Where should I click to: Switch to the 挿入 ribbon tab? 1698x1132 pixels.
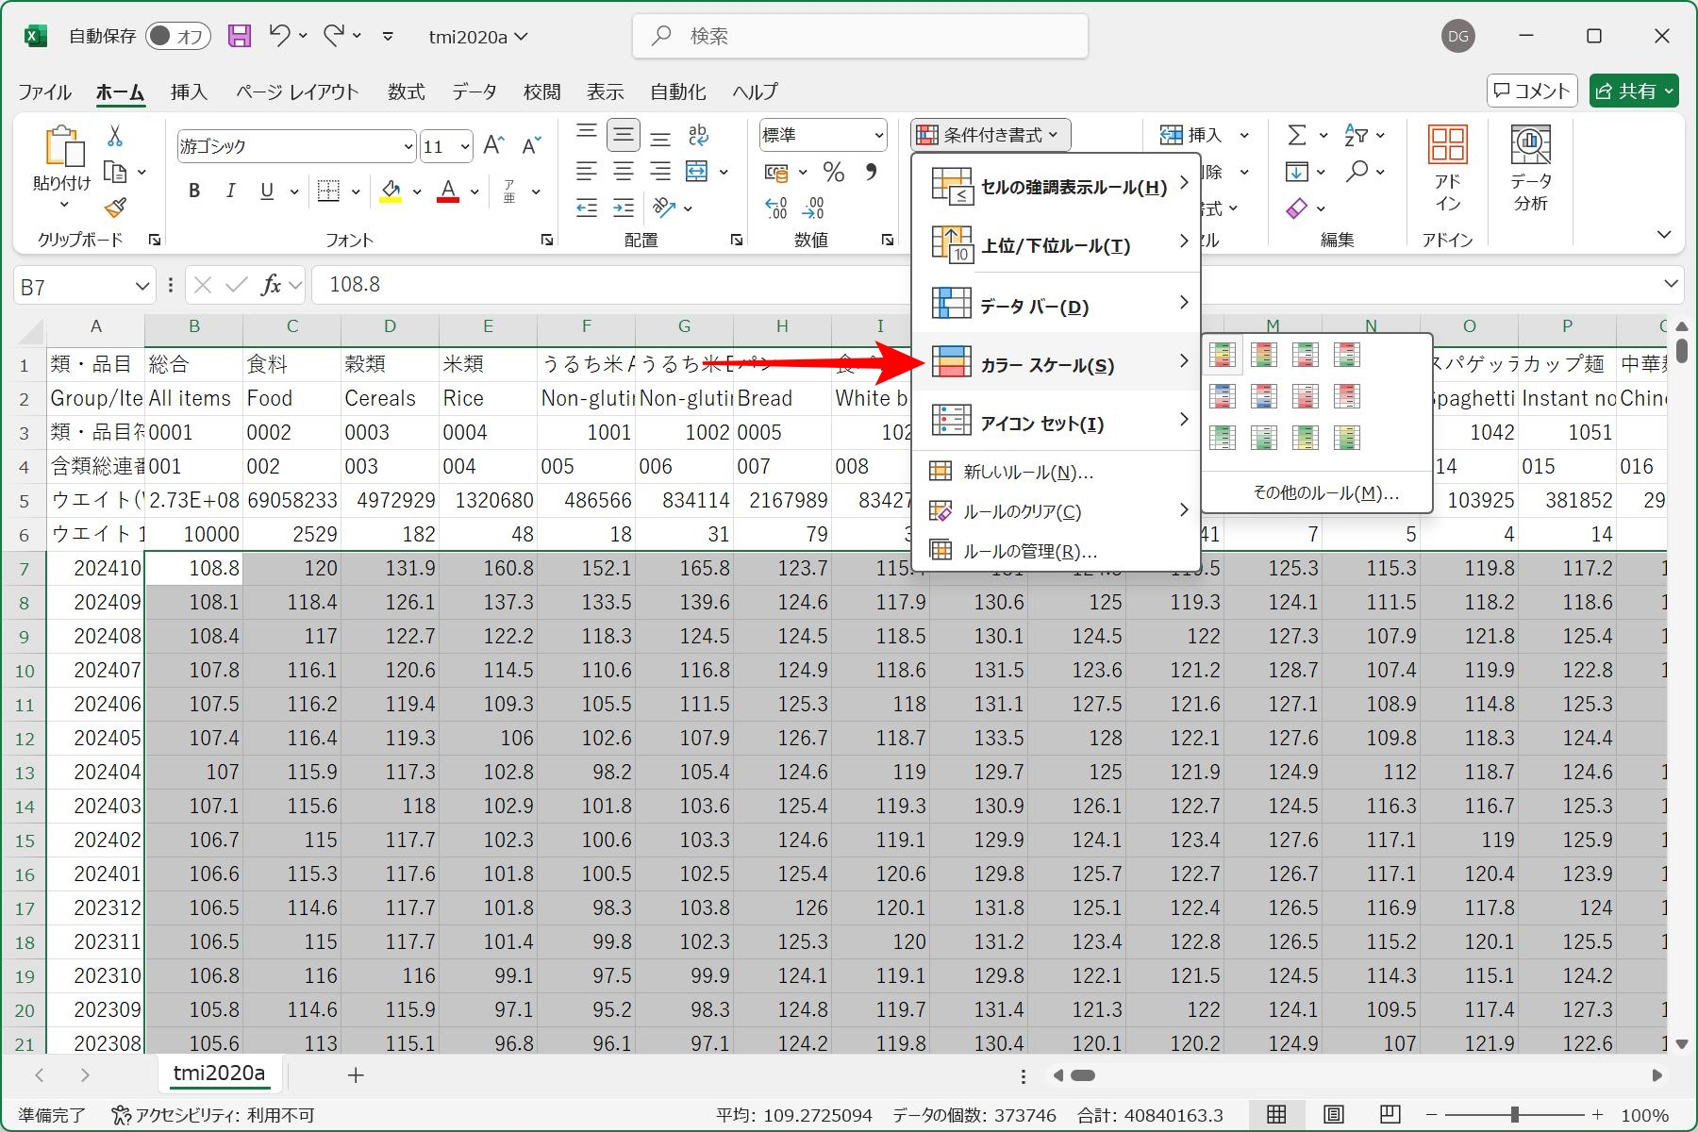coord(189,92)
